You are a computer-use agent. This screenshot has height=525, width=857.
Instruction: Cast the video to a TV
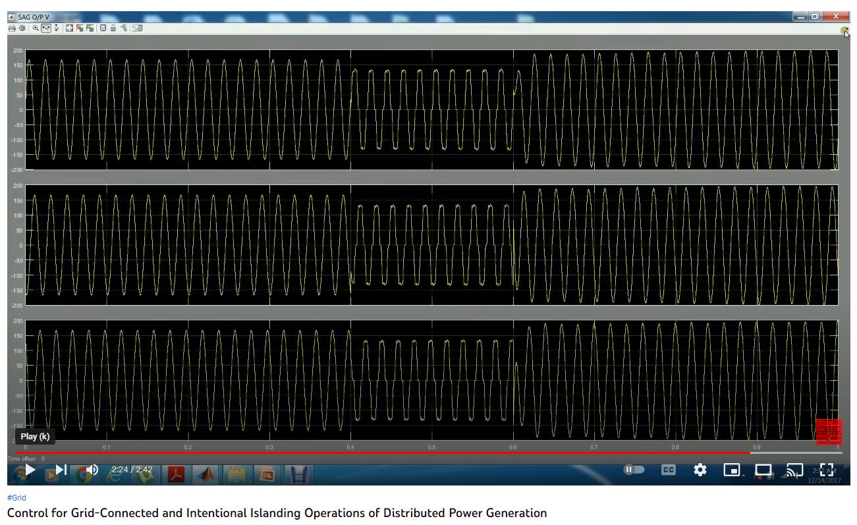click(794, 470)
